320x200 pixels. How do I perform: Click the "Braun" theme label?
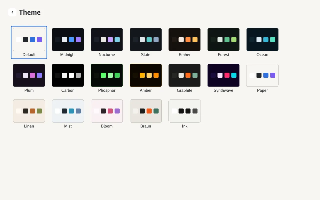point(146,126)
